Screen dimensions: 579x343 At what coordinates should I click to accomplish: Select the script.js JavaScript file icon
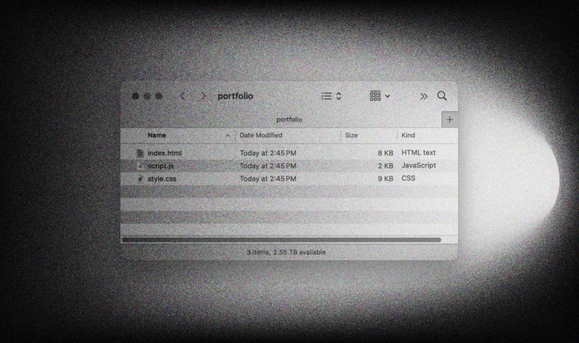click(x=140, y=166)
